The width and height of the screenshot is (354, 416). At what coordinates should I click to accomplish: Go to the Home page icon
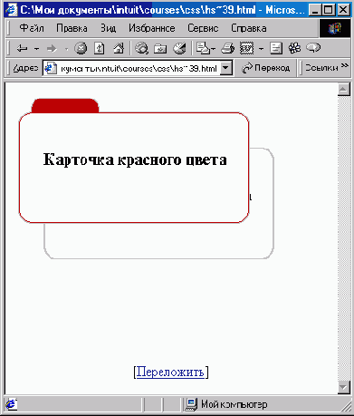tap(119, 48)
